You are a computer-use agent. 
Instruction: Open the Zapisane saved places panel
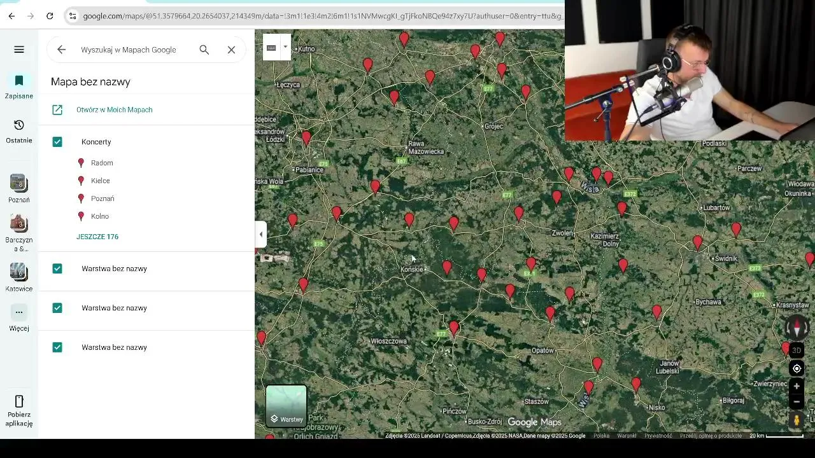point(19,87)
